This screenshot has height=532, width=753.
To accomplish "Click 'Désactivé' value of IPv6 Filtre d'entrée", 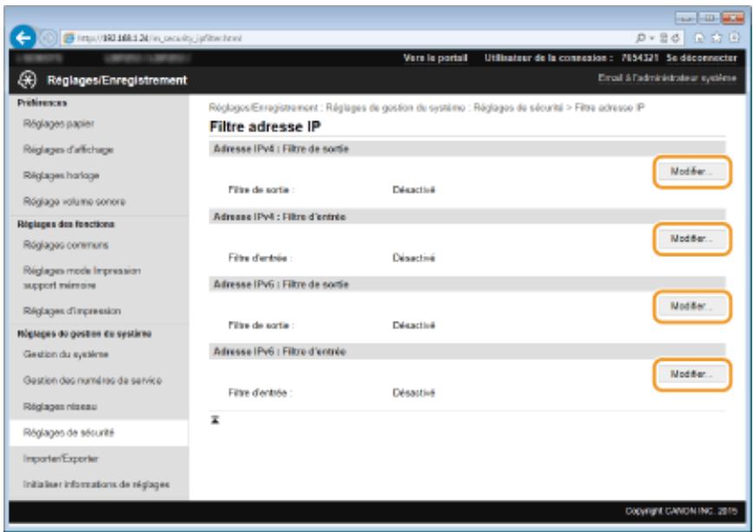I will pyautogui.click(x=414, y=393).
